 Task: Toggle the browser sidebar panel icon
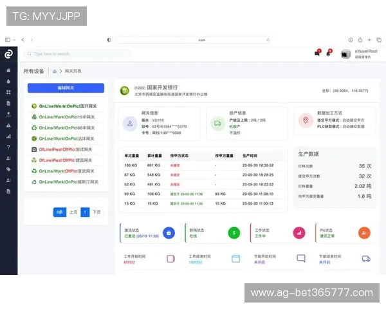pos(8,40)
